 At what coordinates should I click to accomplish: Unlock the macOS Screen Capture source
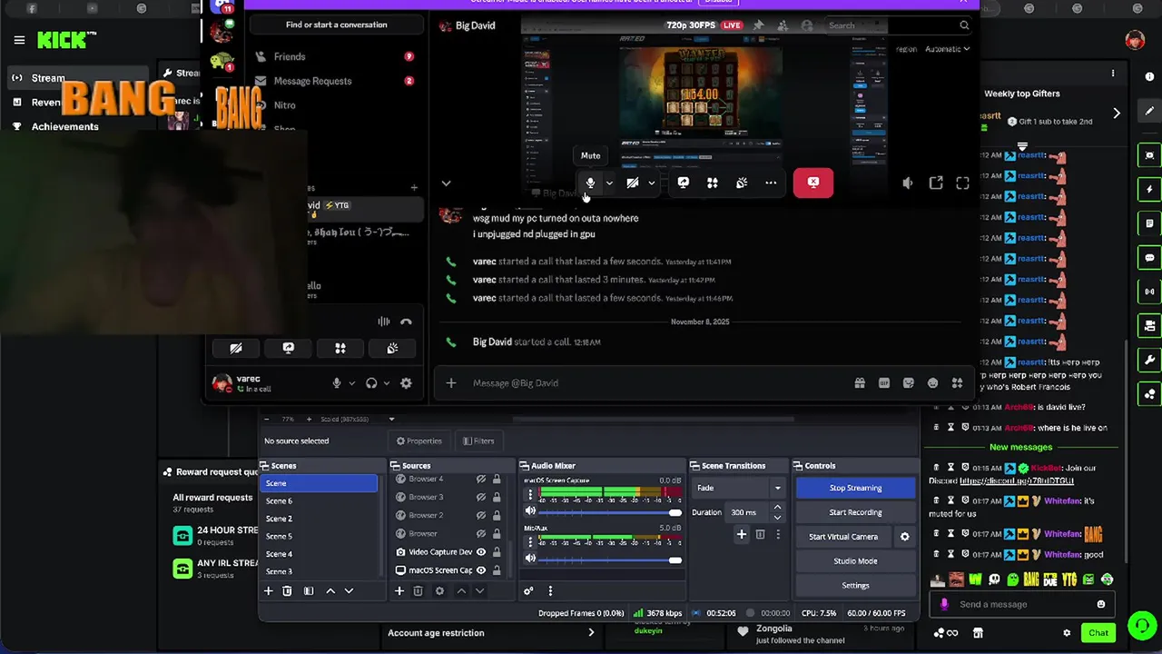497,570
